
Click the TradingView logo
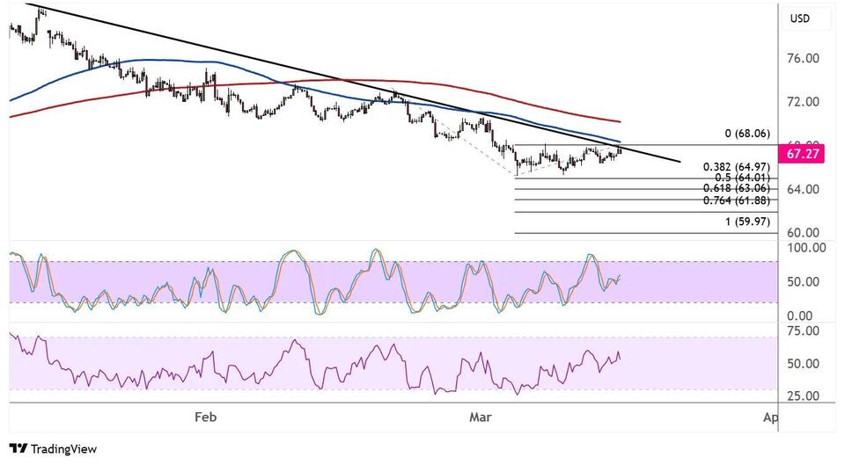click(x=54, y=449)
